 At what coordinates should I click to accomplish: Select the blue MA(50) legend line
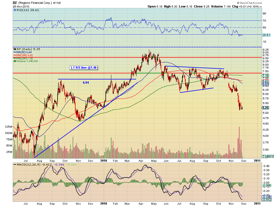15,52
